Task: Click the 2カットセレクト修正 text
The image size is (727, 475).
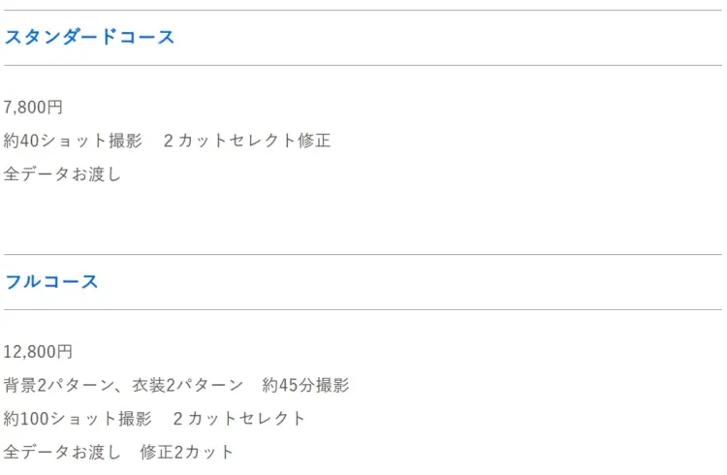Action: coord(247,141)
